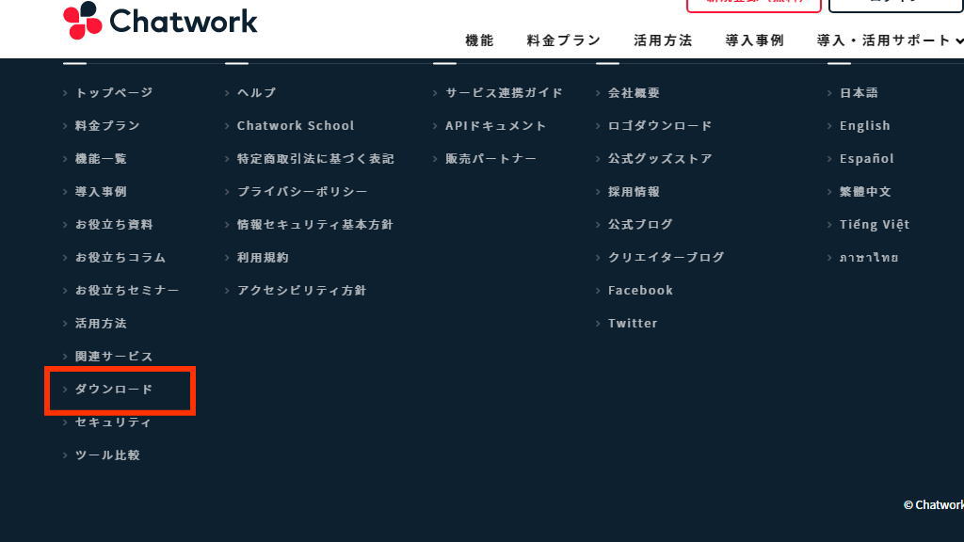Open Chatwork School link

[x=296, y=125]
